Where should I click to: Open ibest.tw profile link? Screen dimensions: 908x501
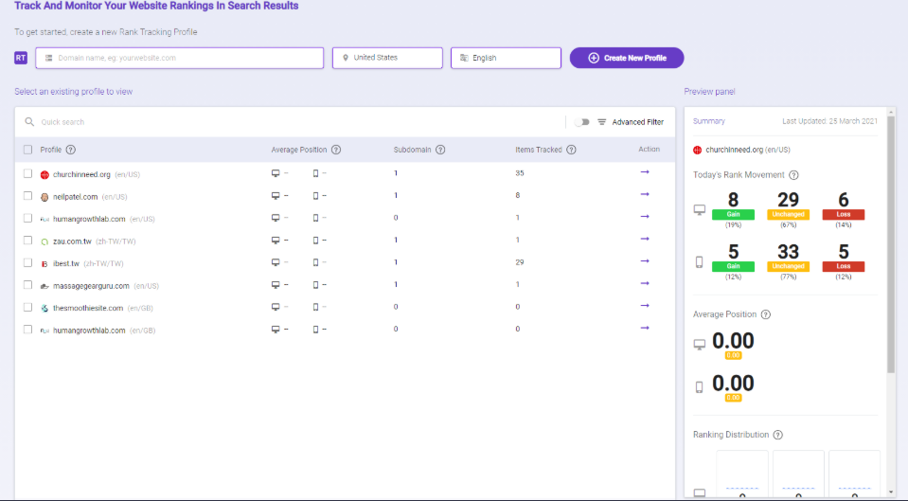(66, 263)
